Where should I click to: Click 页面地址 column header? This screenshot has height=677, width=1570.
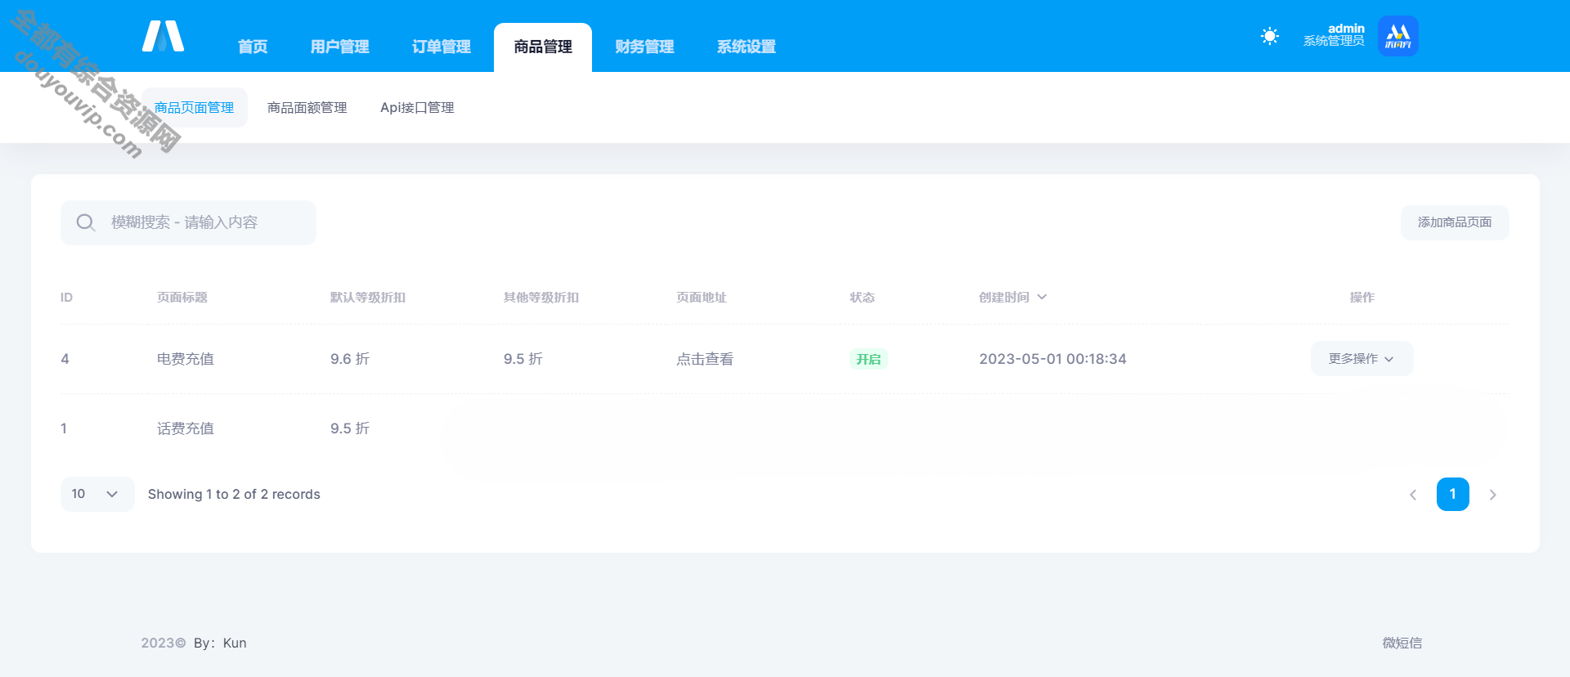[702, 297]
